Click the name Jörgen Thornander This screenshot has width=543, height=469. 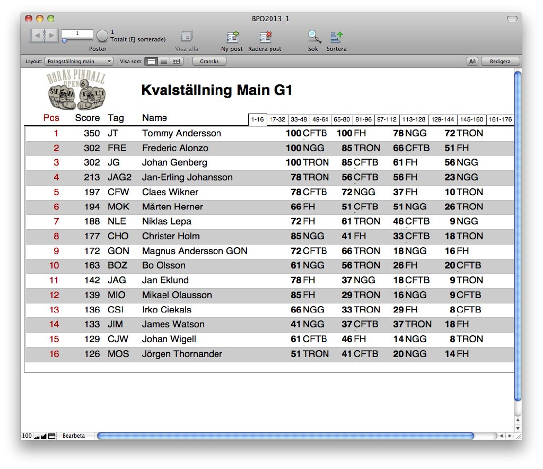pyautogui.click(x=182, y=354)
